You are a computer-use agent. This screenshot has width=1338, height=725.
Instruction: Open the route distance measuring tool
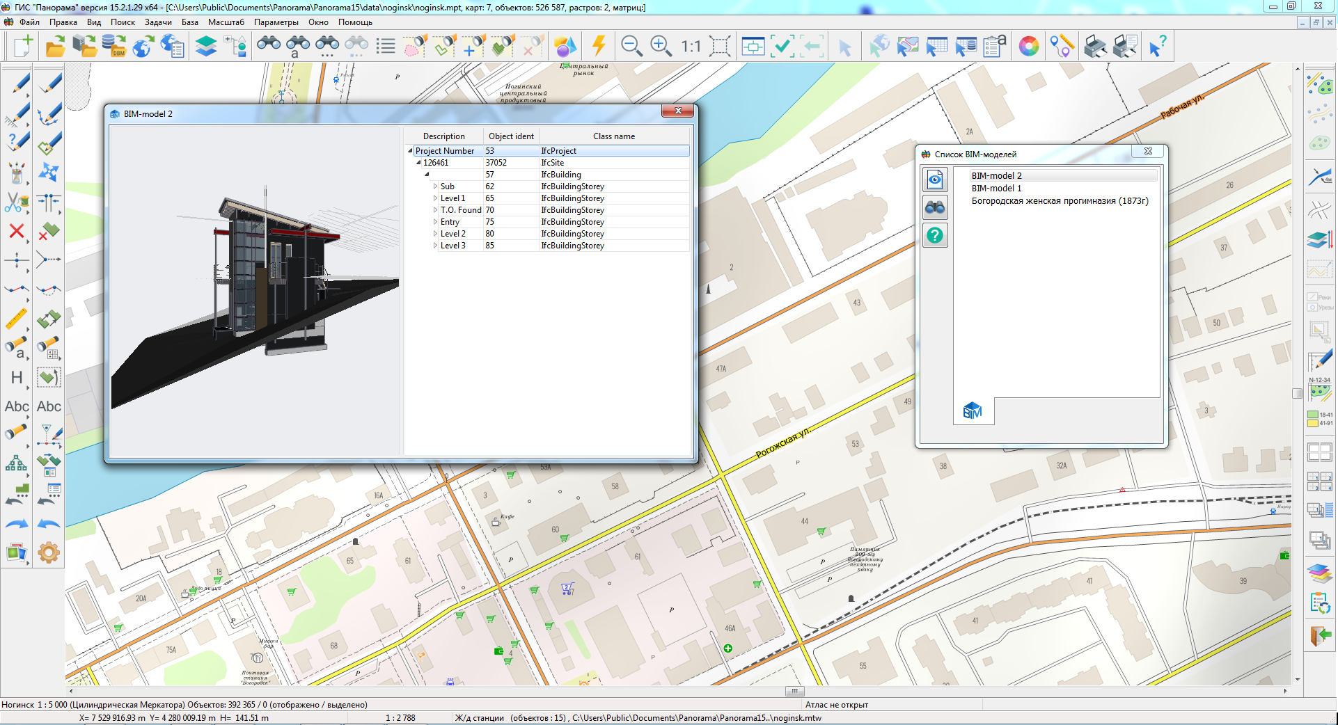pyautogui.click(x=1062, y=47)
